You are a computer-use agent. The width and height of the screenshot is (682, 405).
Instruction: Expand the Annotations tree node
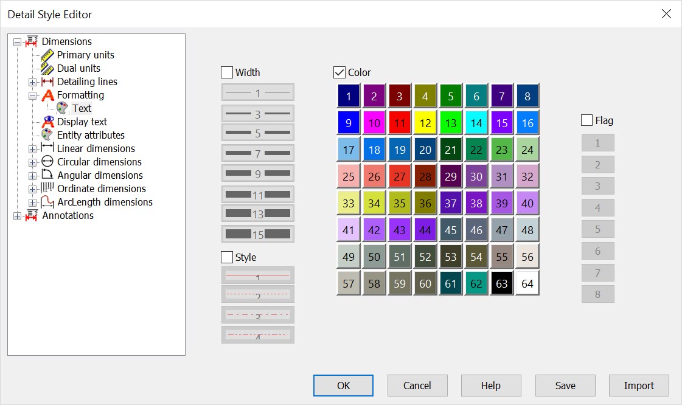[17, 215]
